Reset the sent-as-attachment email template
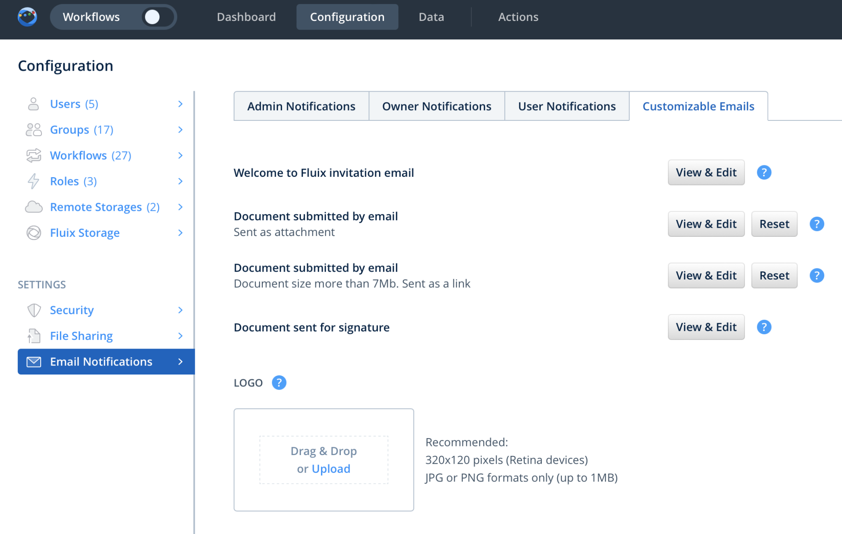This screenshot has width=842, height=534. [774, 224]
